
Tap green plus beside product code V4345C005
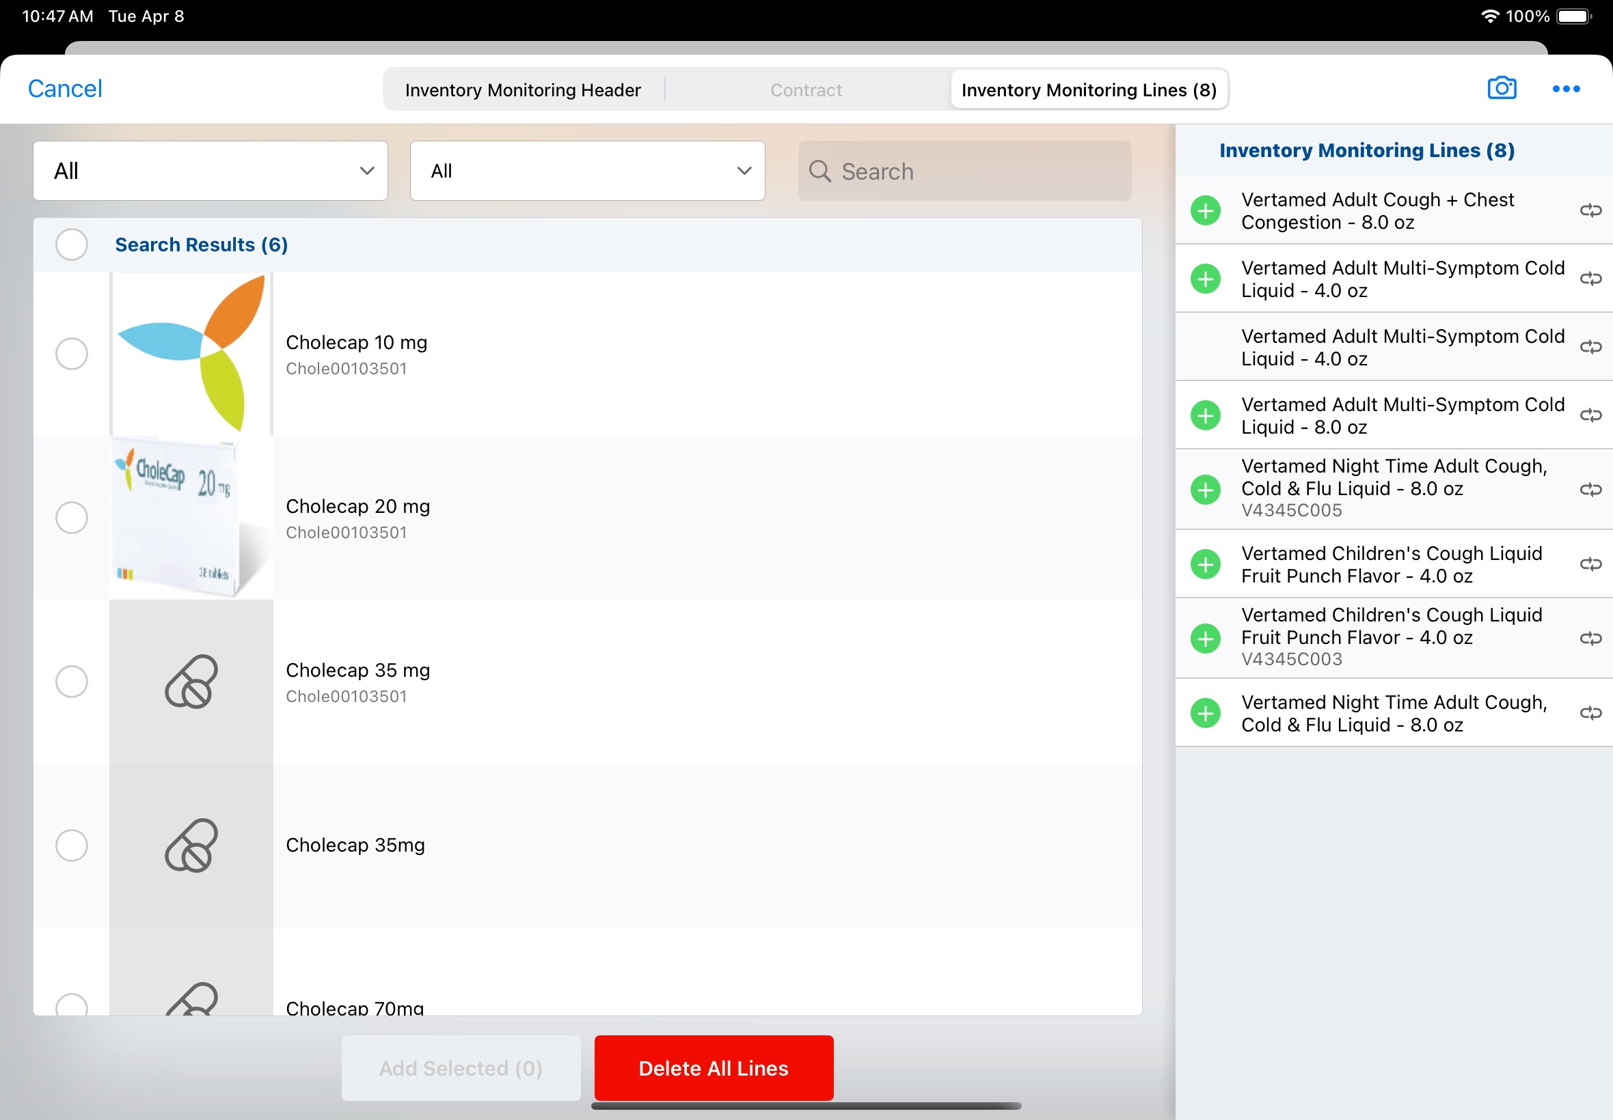pyautogui.click(x=1205, y=489)
